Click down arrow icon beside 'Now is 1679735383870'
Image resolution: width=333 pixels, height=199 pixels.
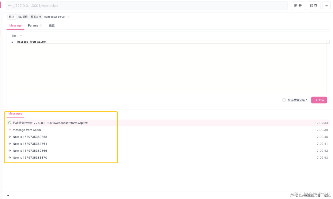10,157
